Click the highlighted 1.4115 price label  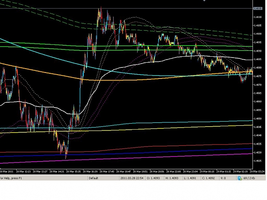tap(258, 9)
